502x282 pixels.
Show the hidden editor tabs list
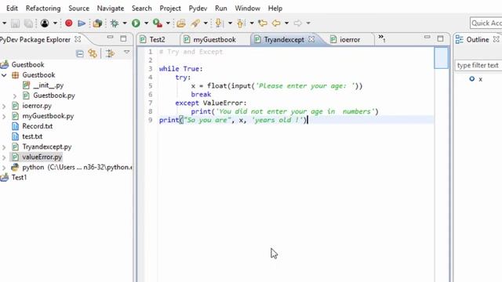point(382,38)
